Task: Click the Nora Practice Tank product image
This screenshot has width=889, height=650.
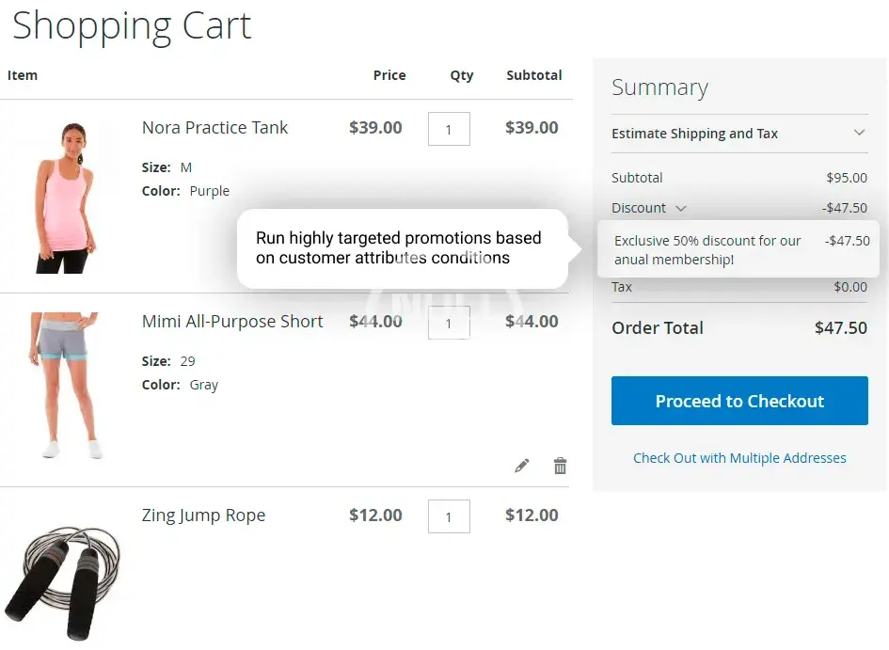Action: point(63,198)
